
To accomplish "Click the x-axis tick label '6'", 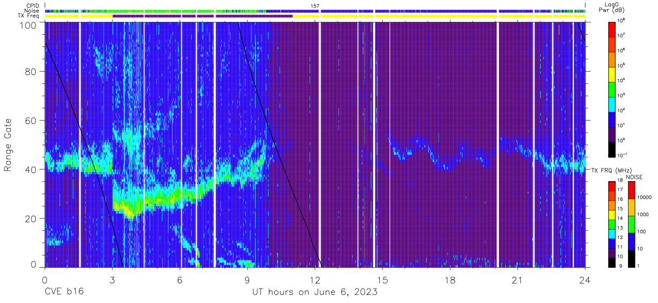I will click(180, 279).
